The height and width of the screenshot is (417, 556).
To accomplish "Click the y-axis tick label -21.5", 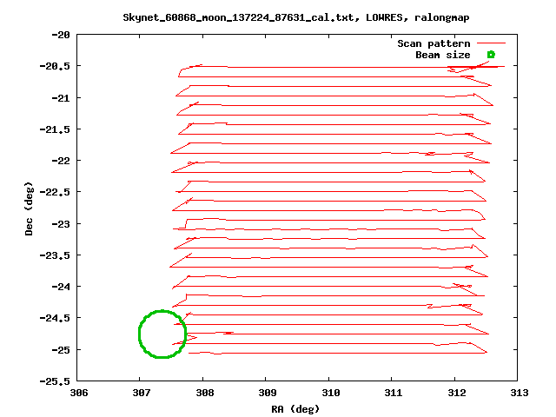I will coord(55,129).
